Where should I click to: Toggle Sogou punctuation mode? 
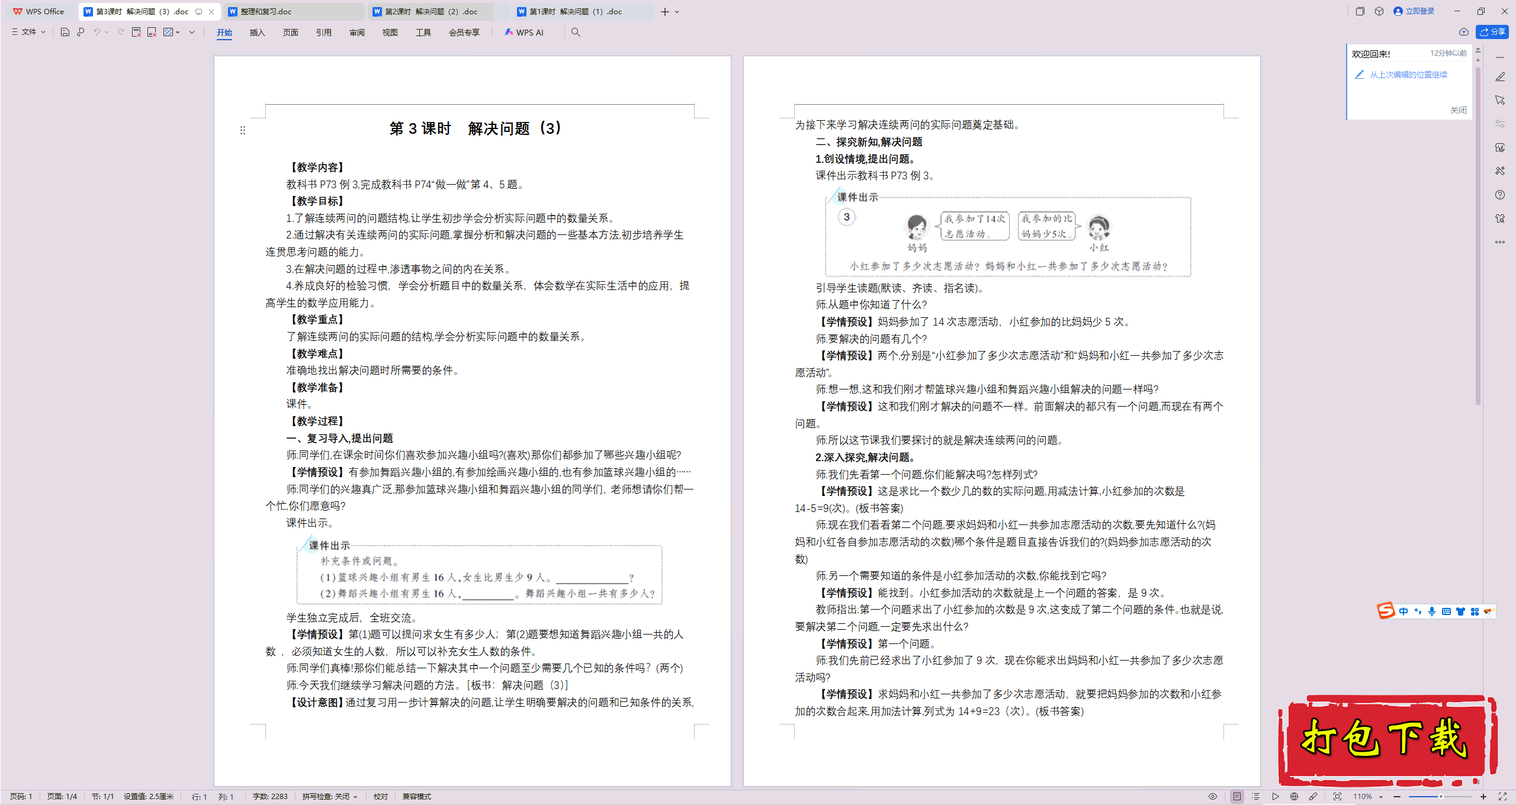[1418, 611]
